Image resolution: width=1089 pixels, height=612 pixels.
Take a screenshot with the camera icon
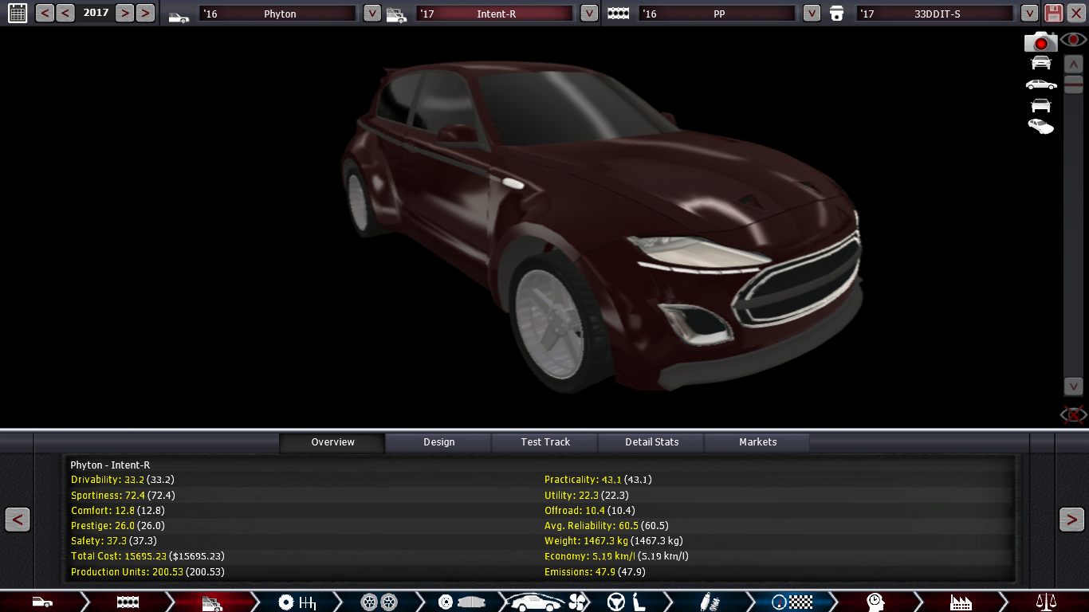click(x=1040, y=42)
